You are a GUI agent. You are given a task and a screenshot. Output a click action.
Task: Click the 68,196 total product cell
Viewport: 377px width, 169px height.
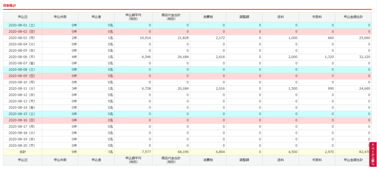coord(171,152)
